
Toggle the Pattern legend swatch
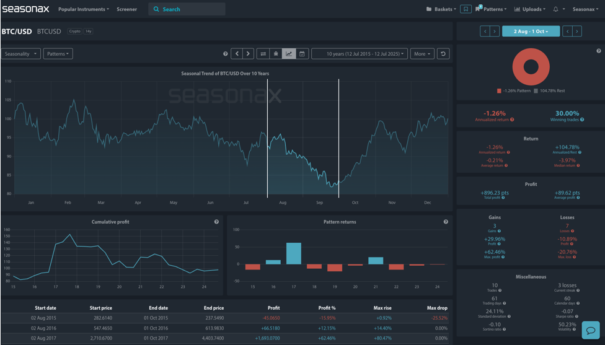[x=499, y=91]
